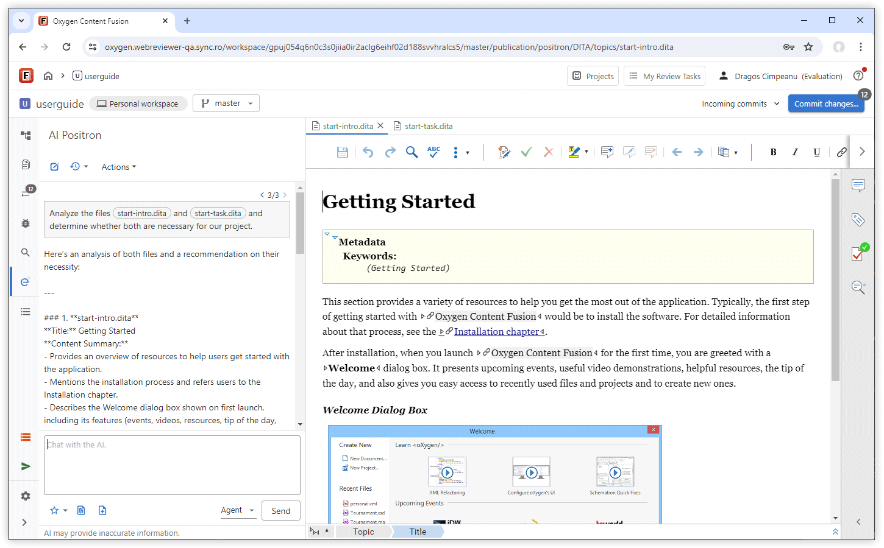Go to previous message version arrow

(262, 195)
